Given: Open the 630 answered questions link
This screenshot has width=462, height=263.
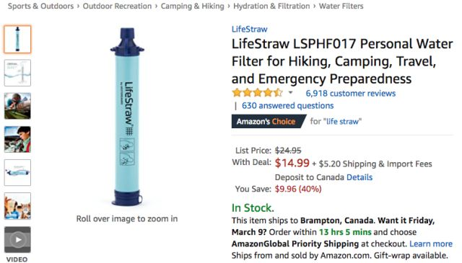Looking at the screenshot, I should [x=287, y=106].
